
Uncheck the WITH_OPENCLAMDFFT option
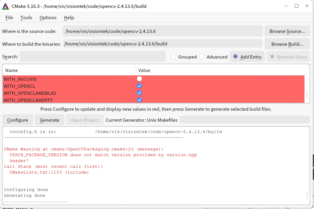point(139,100)
